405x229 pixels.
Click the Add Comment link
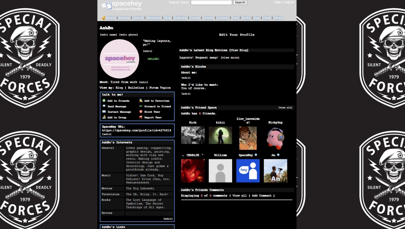click(x=261, y=196)
